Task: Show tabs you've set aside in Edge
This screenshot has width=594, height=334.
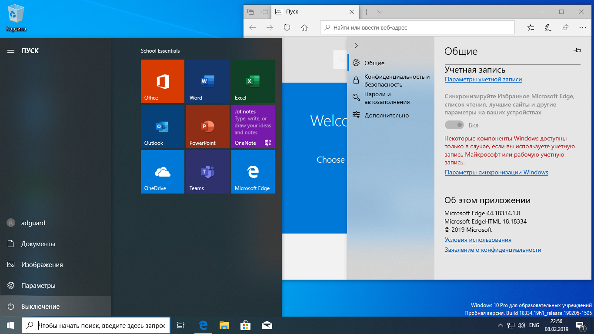Action: pyautogui.click(x=250, y=12)
